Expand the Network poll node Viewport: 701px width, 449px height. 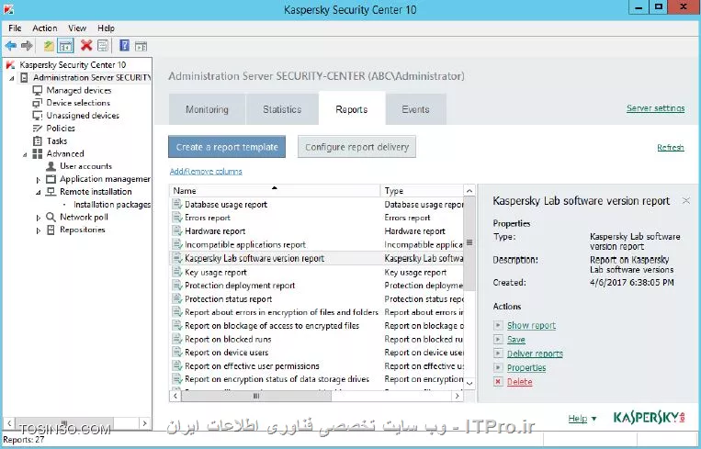pos(39,218)
